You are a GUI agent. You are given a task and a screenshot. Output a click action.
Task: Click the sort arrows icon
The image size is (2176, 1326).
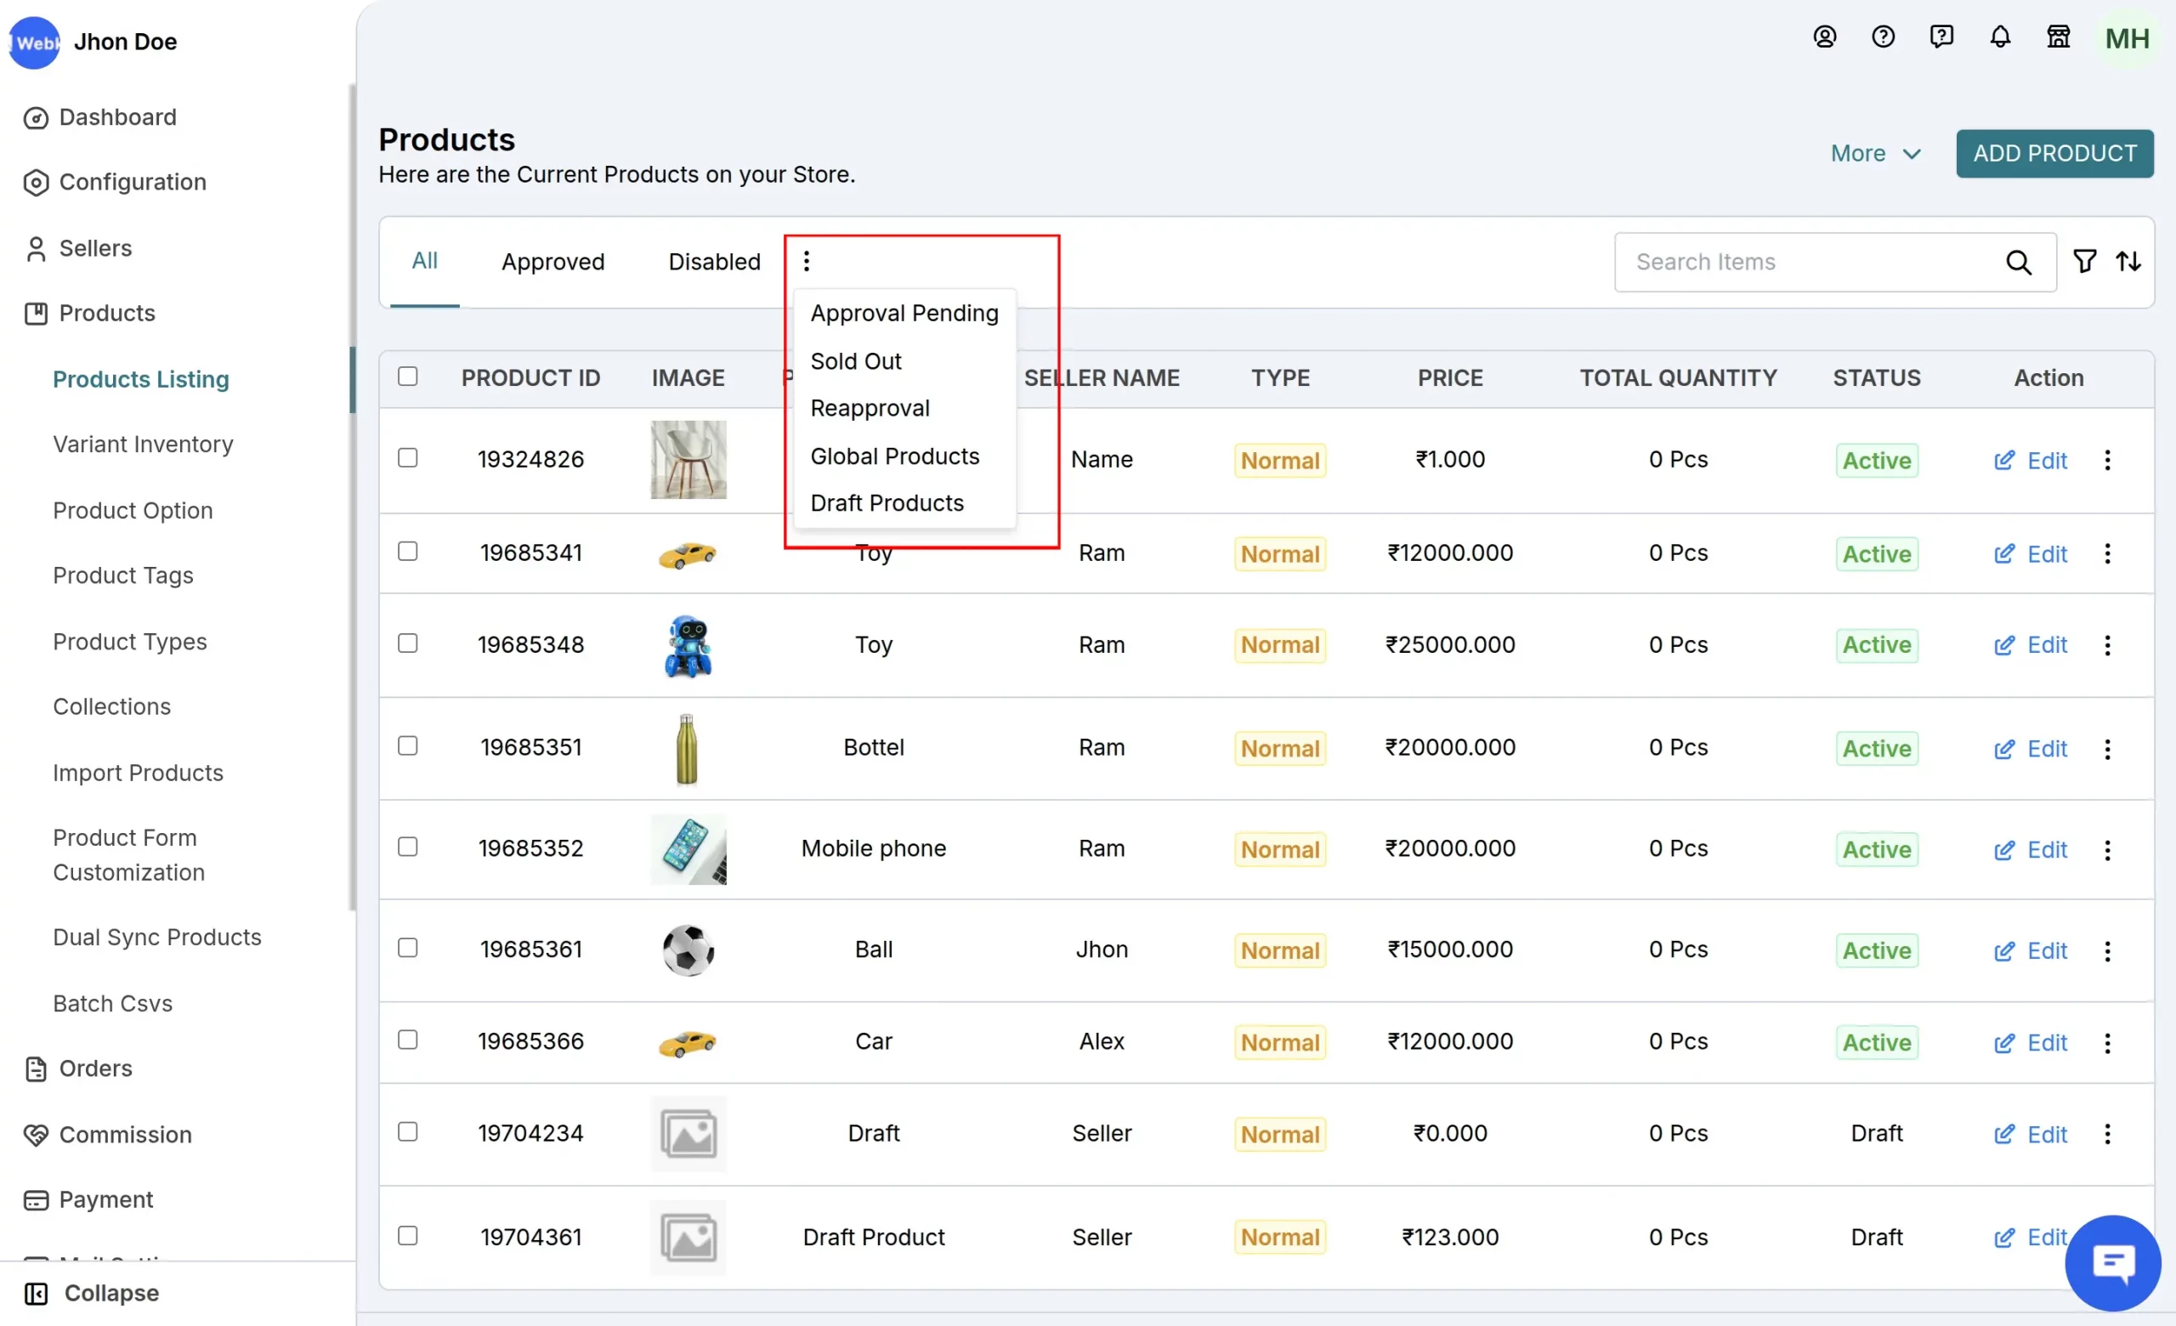2128,261
